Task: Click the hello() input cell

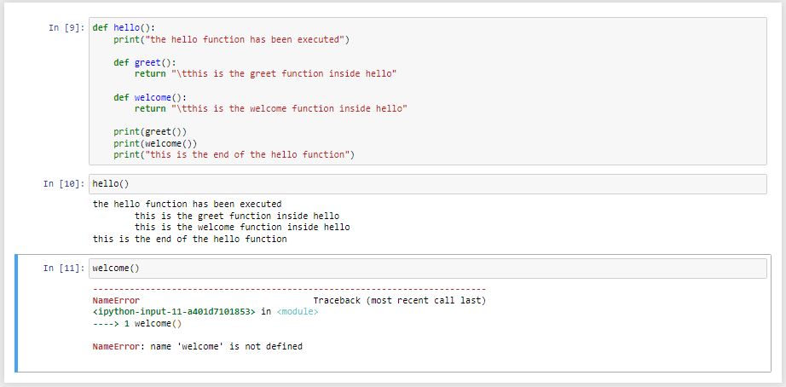Action: point(426,184)
